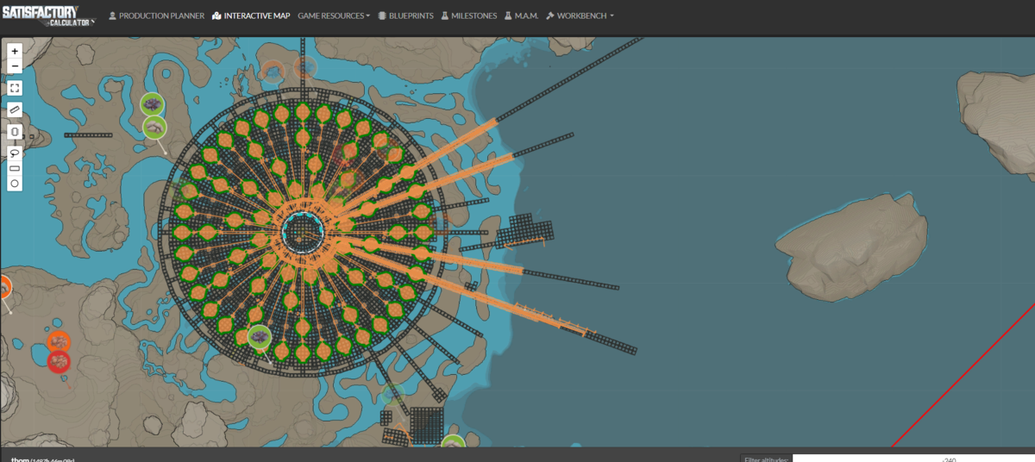The image size is (1035, 462).
Task: Open the Satisfactory Calculator logo home link
Action: (x=47, y=16)
